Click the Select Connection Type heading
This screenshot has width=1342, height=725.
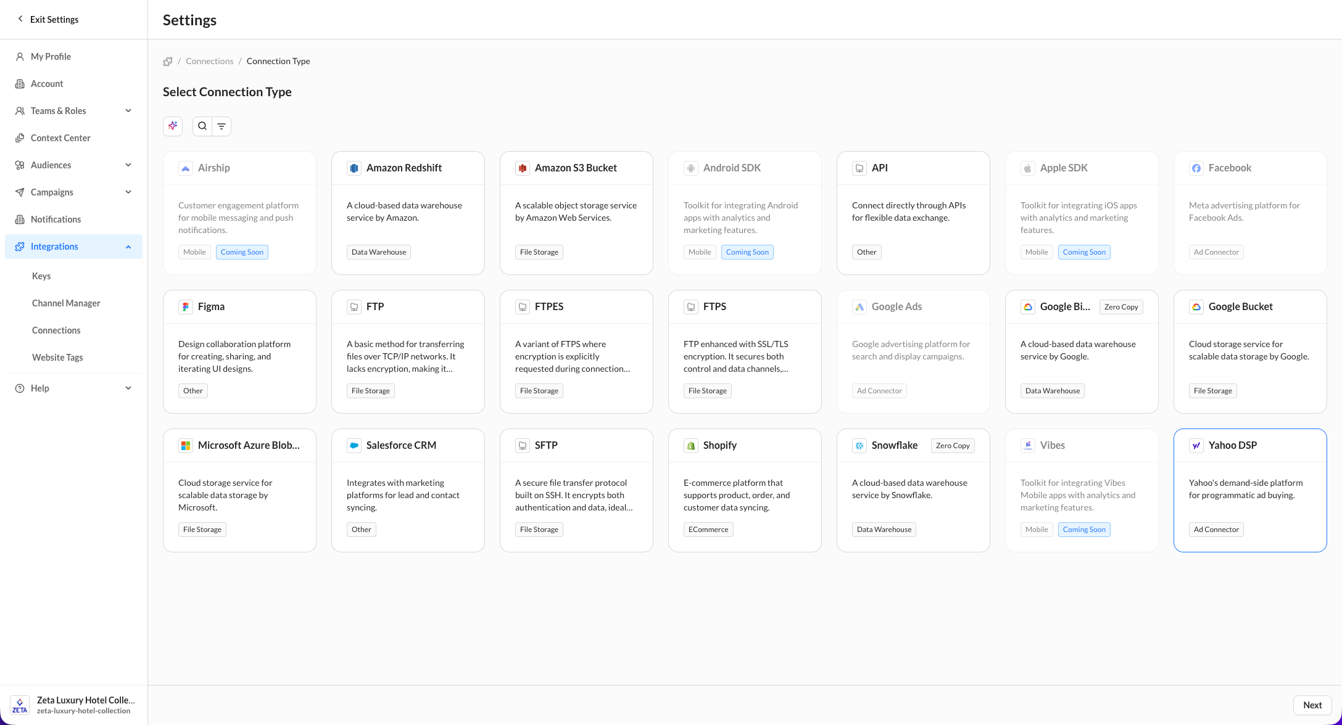tap(227, 92)
